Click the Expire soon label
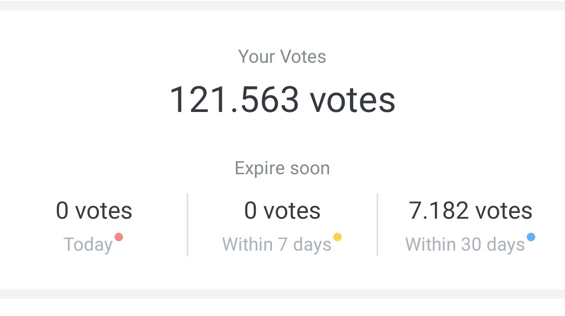Image resolution: width=565 pixels, height=316 pixels. pyautogui.click(x=282, y=168)
